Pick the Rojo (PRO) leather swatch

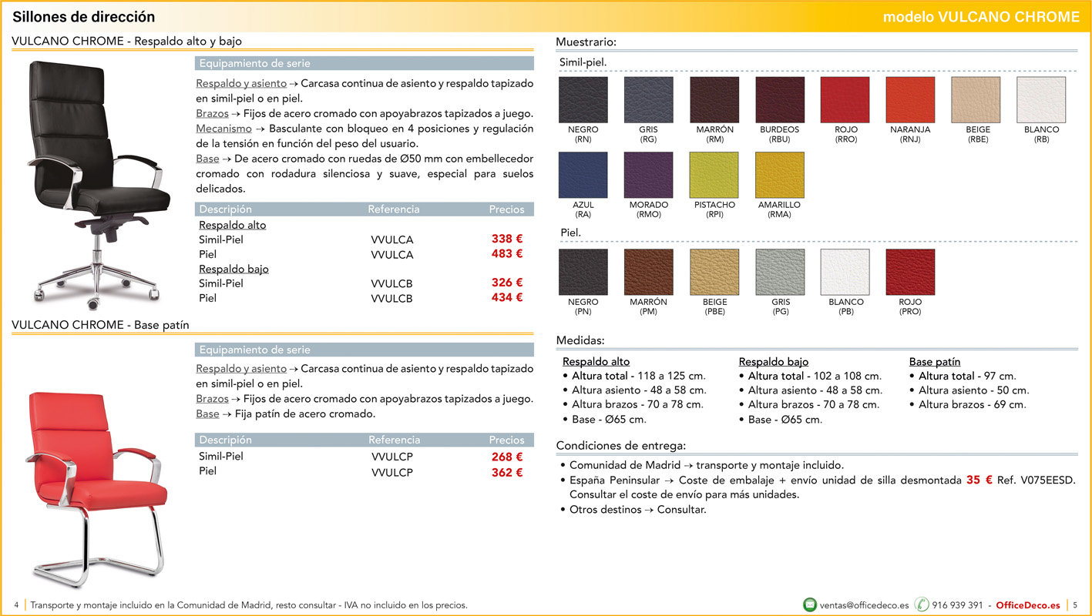[x=910, y=272]
